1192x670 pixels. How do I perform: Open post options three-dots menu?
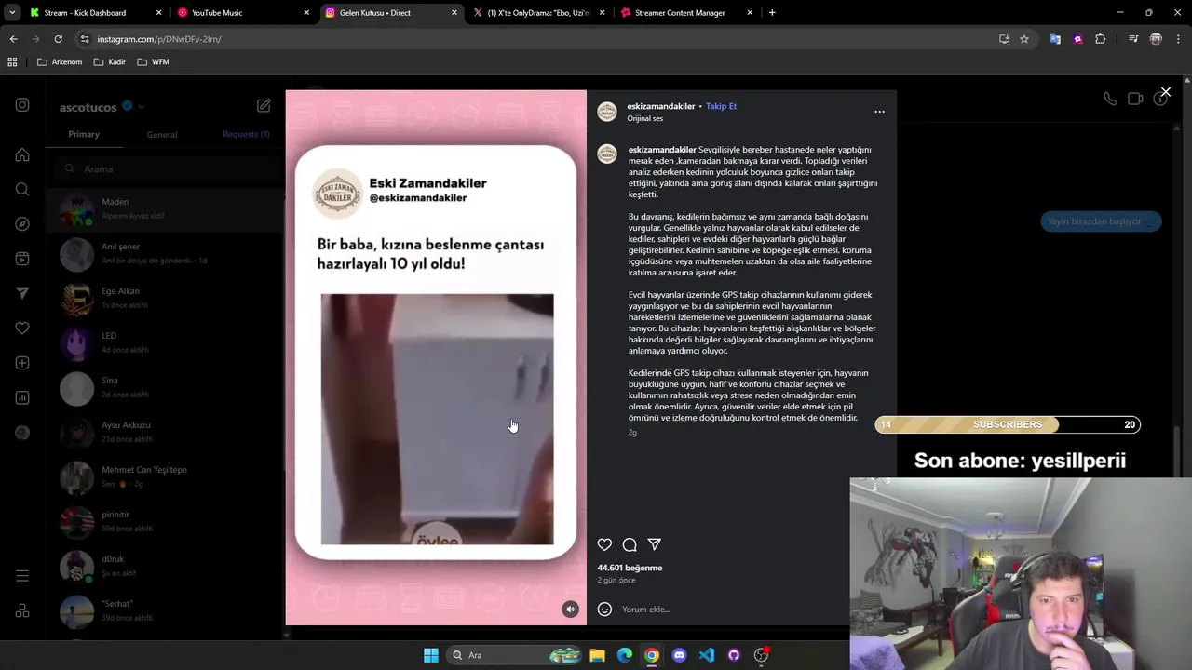click(x=879, y=112)
